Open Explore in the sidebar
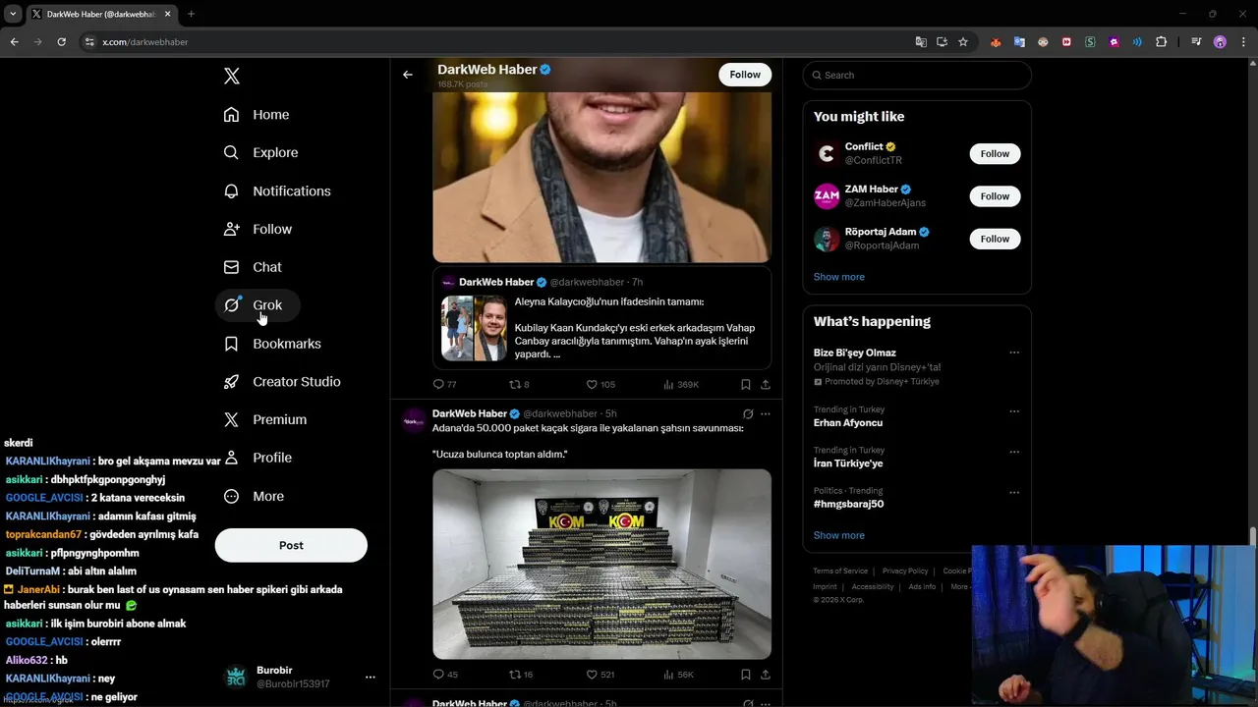Viewport: 1258px width, 707px height. tap(260, 153)
